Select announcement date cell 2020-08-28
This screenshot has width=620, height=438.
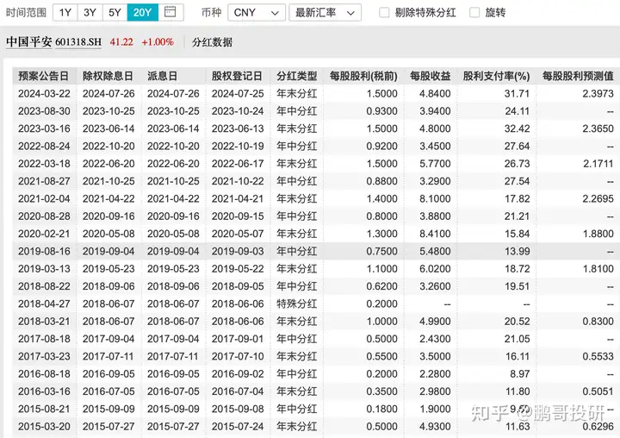(44, 216)
